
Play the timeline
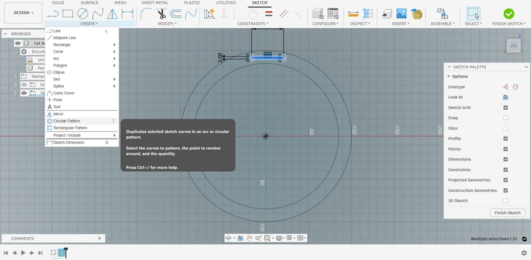tap(23, 253)
